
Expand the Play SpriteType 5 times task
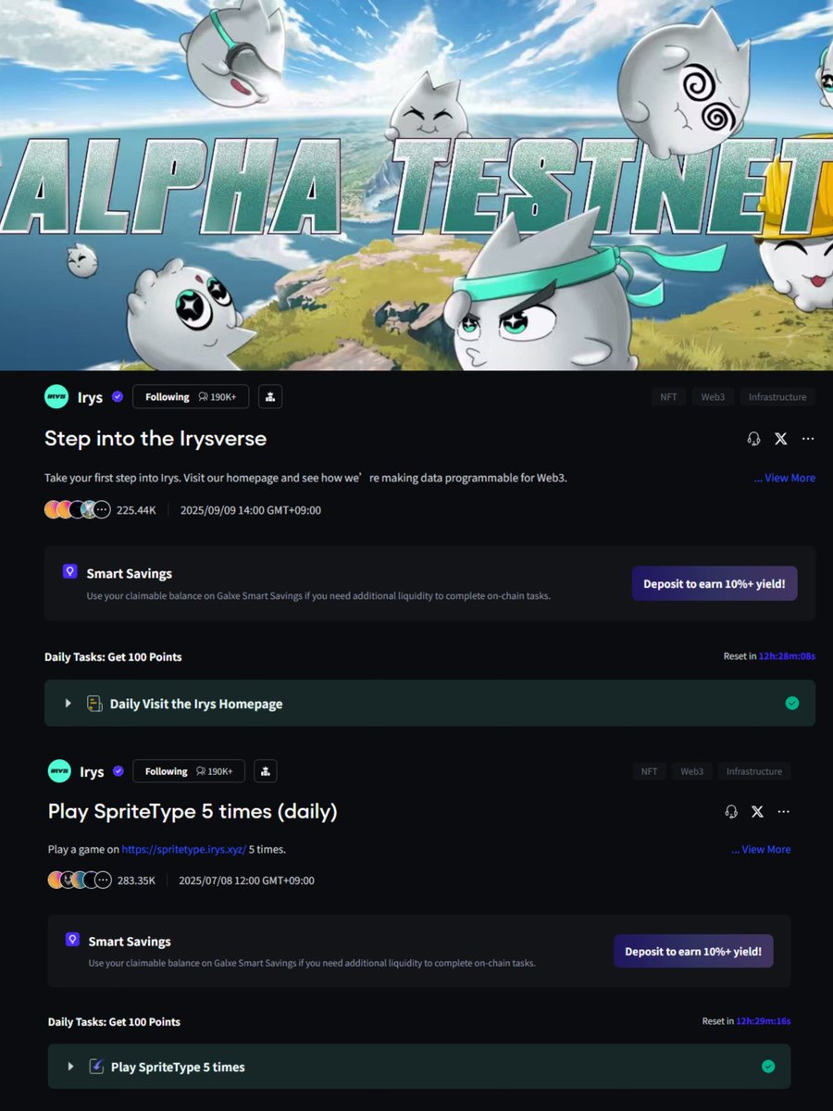419,1067
